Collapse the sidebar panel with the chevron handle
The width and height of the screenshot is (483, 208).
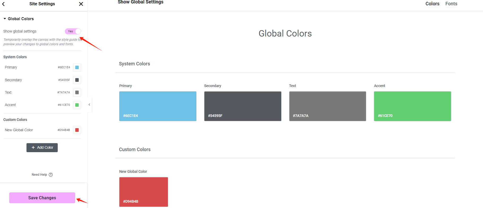pyautogui.click(x=89, y=105)
